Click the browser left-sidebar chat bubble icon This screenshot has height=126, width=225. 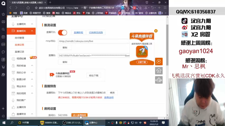click(3, 52)
